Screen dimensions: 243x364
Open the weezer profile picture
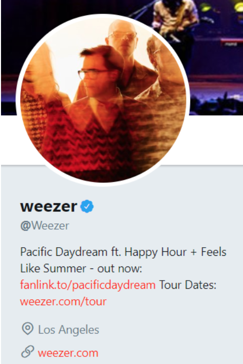pyautogui.click(x=103, y=100)
